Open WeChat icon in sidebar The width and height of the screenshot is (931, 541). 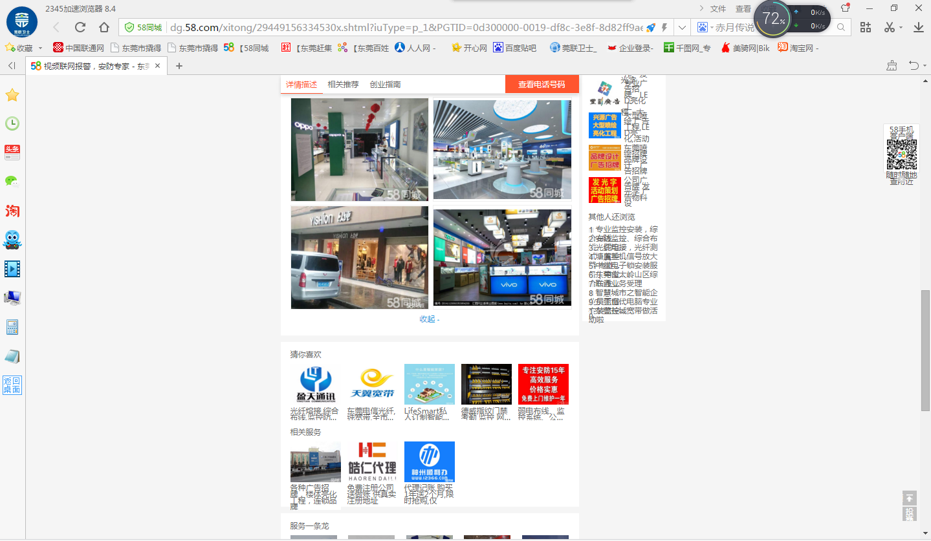[x=12, y=182]
